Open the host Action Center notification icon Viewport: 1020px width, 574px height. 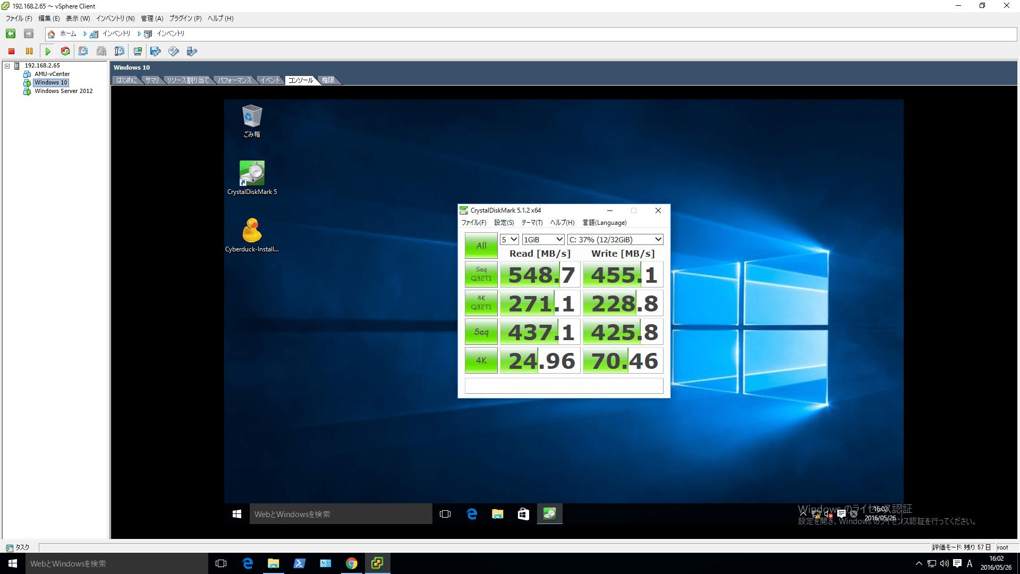tap(957, 563)
